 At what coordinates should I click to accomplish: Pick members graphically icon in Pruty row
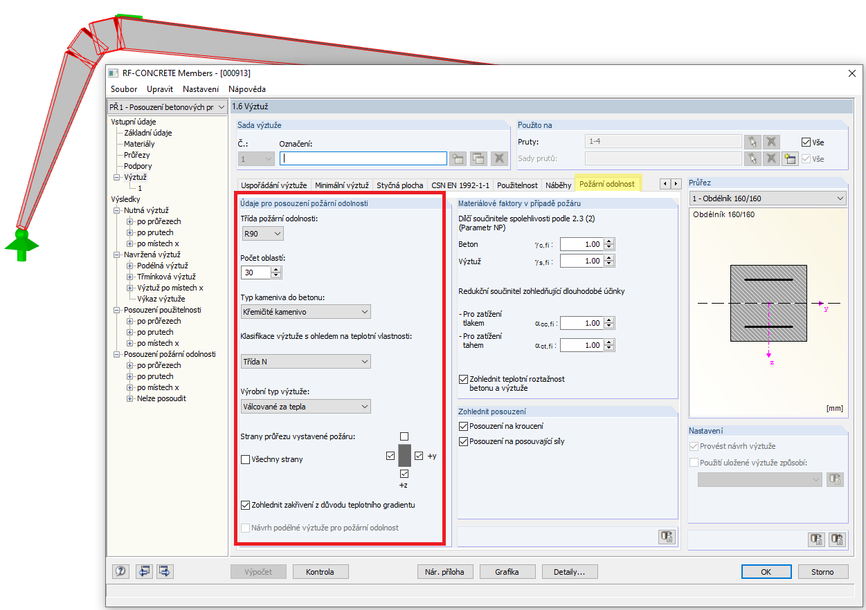point(752,142)
